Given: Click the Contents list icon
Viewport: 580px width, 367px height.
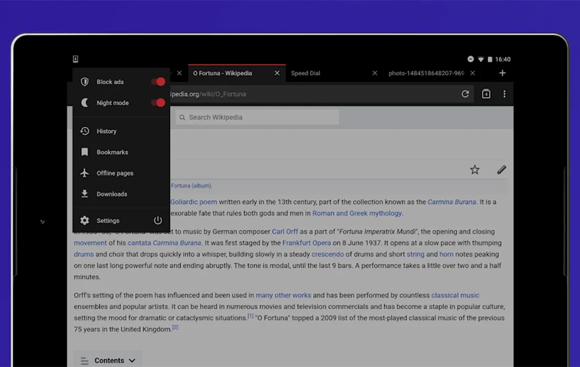Looking at the screenshot, I should [84, 361].
